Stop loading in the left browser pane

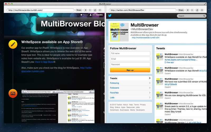[x=100, y=10]
